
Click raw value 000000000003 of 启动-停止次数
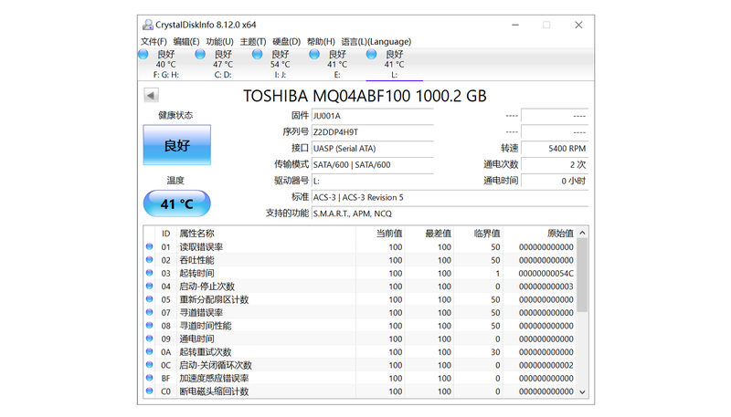coord(546,287)
